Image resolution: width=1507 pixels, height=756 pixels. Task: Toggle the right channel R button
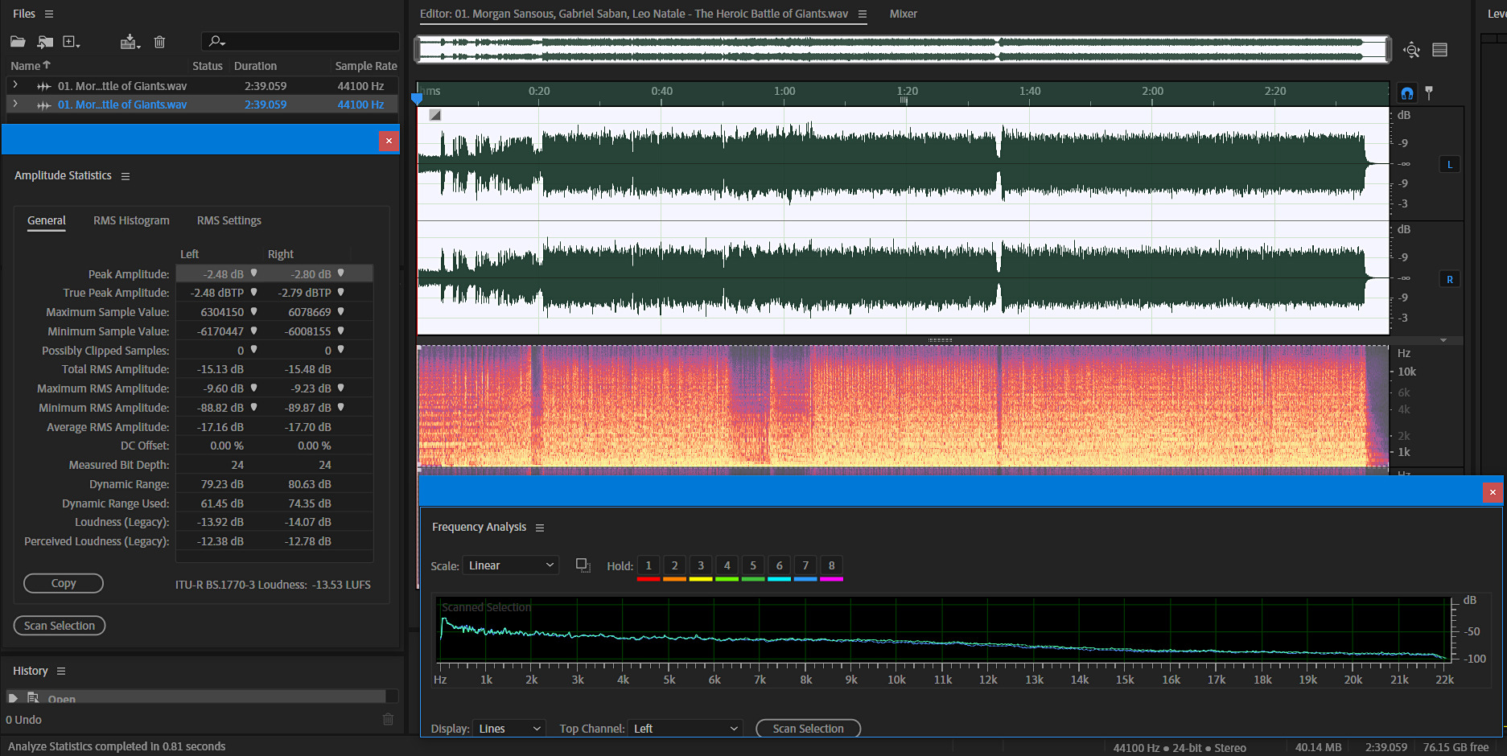[1450, 280]
